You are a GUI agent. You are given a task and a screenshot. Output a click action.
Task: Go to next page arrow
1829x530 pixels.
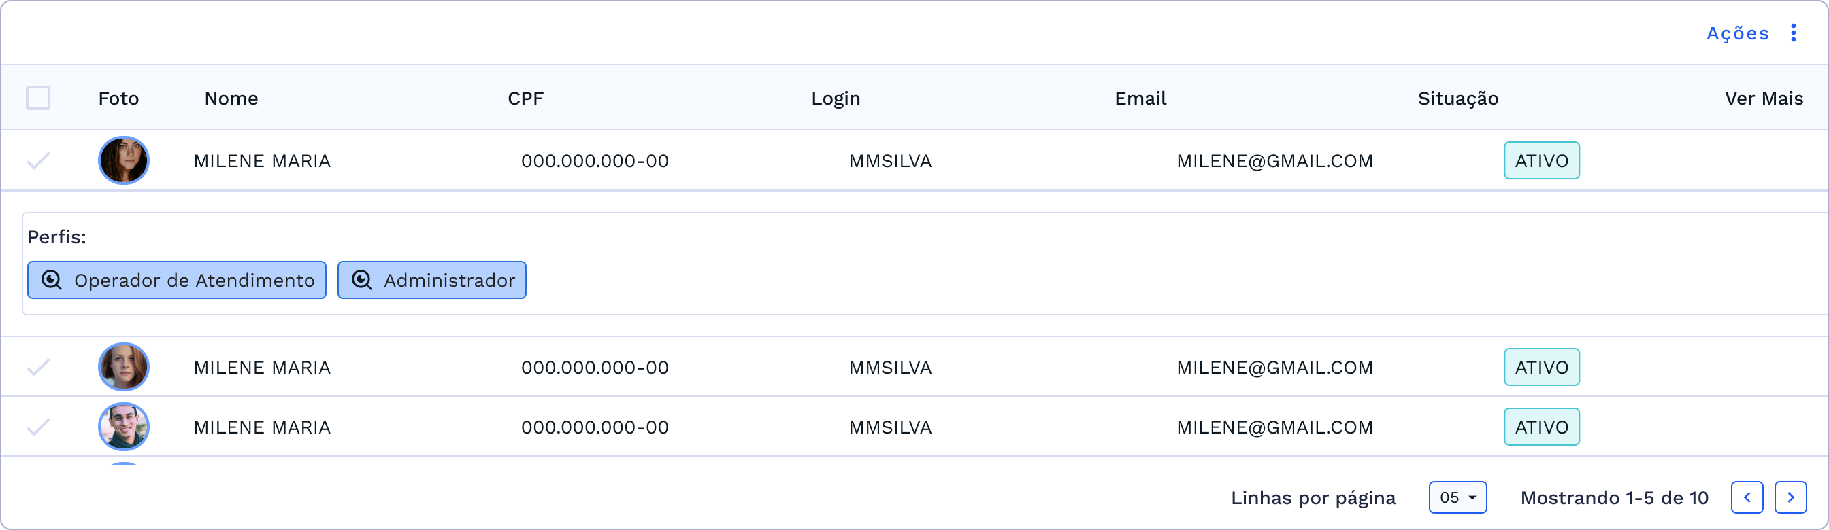(1790, 497)
